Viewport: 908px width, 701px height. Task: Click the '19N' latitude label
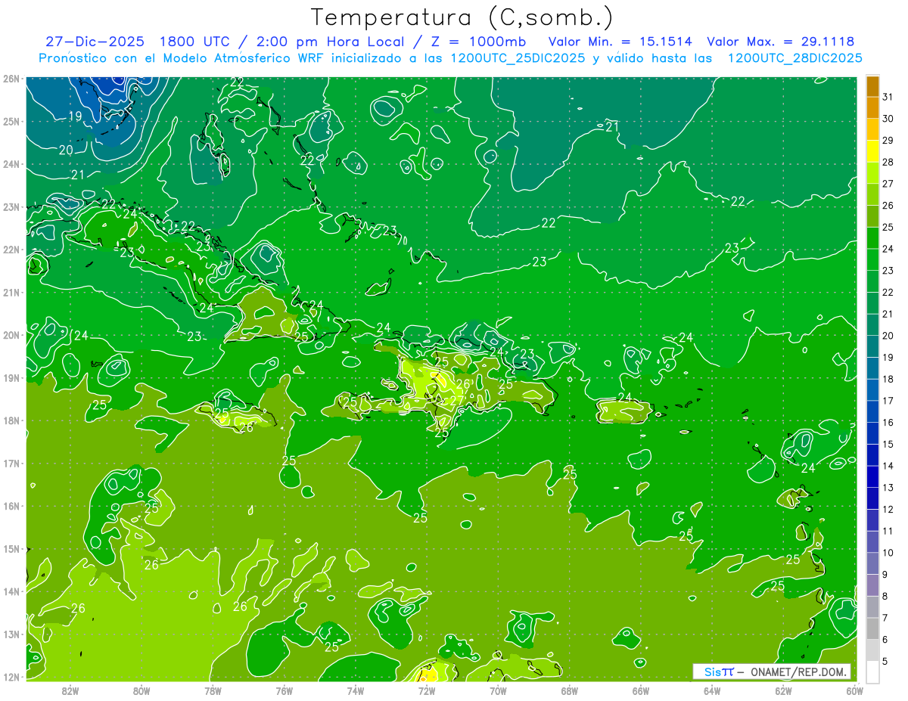click(11, 377)
